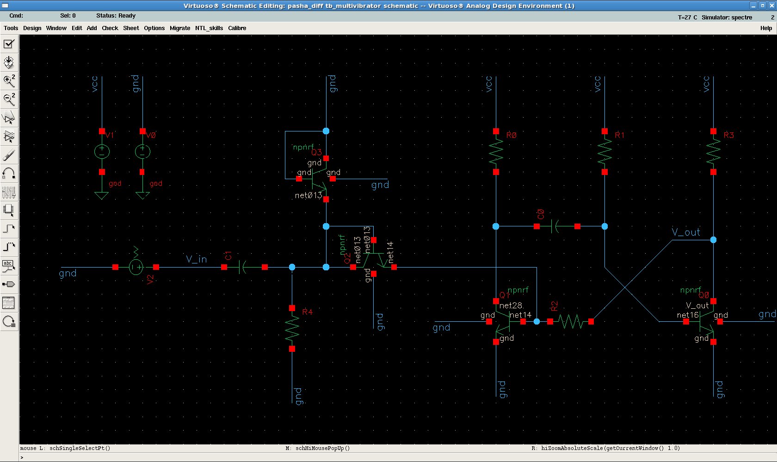Open the Check menu

[x=110, y=28]
